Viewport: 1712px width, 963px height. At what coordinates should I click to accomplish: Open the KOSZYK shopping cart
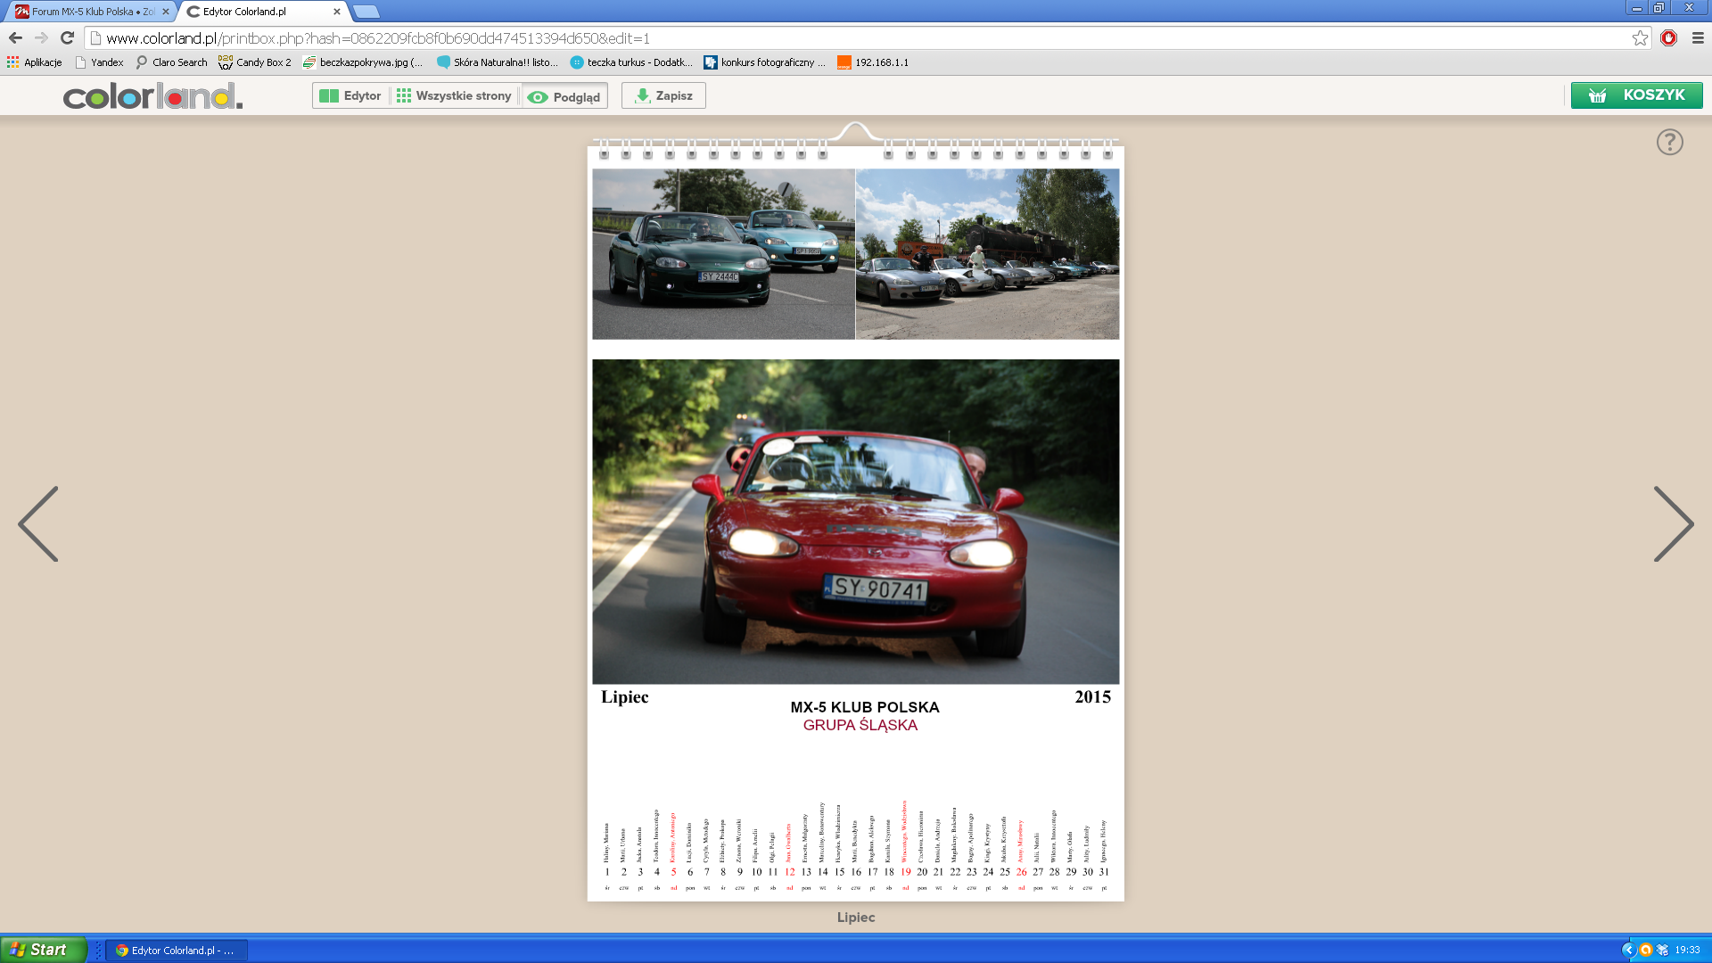point(1636,95)
